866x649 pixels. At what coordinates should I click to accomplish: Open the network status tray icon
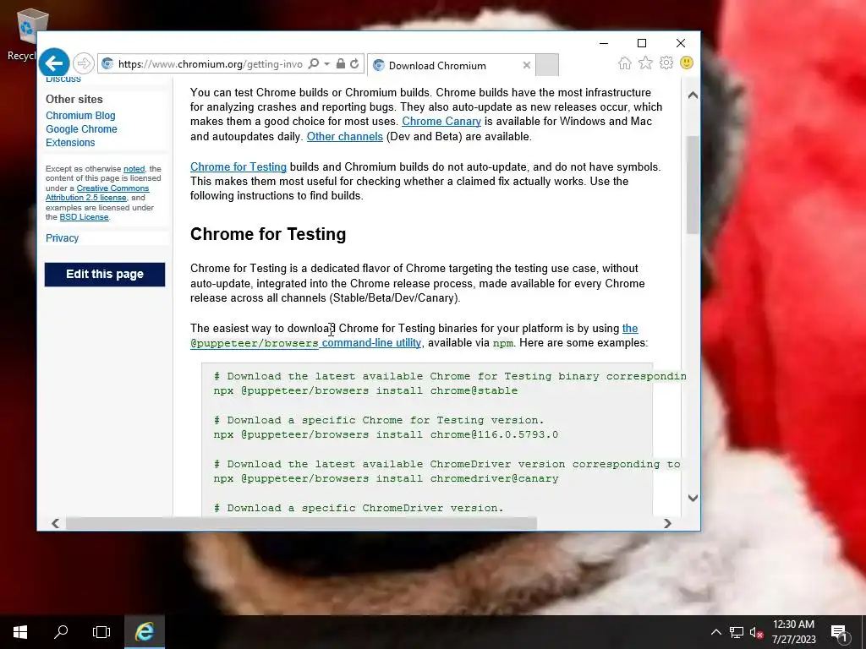pos(737,632)
